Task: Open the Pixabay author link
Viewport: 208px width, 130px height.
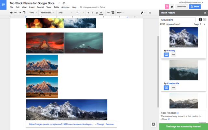Action: coord(171,51)
